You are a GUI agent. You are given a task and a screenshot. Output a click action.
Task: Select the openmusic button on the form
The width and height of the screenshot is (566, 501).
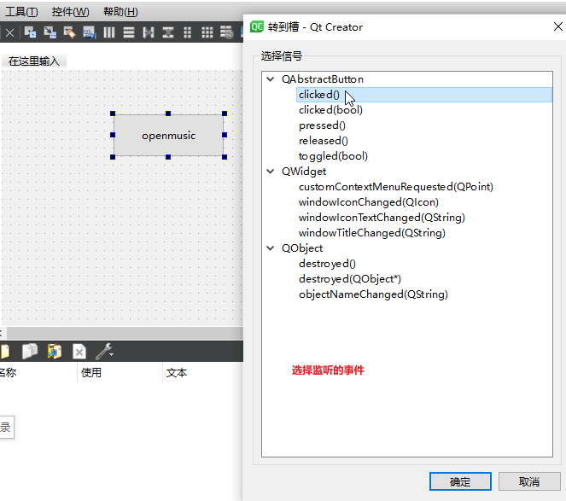coord(168,136)
